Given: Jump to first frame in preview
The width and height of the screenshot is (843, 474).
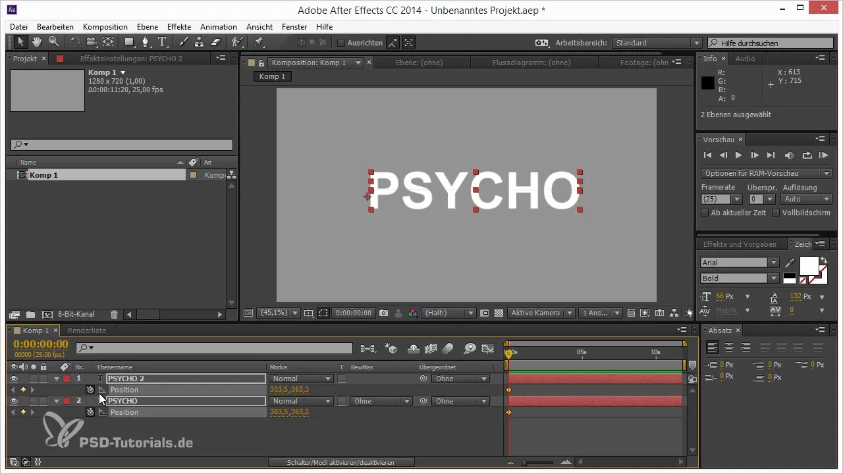Looking at the screenshot, I should pos(707,155).
